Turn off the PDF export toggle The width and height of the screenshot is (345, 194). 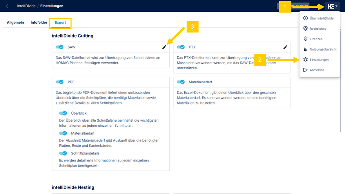(x=60, y=82)
